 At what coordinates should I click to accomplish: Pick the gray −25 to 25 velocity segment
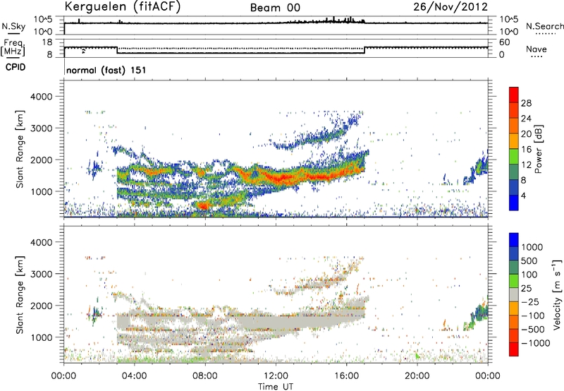coord(514,294)
